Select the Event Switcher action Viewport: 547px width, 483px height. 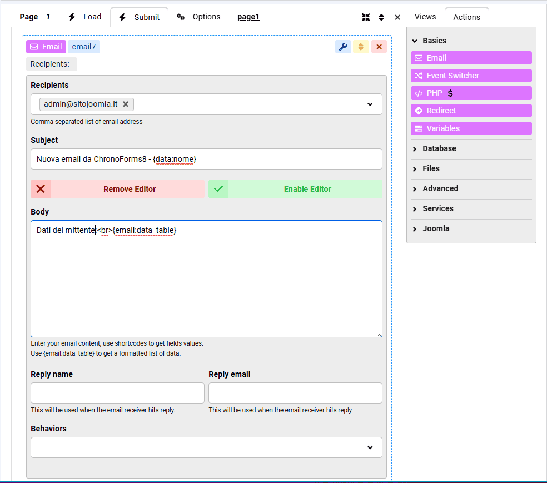pos(471,75)
